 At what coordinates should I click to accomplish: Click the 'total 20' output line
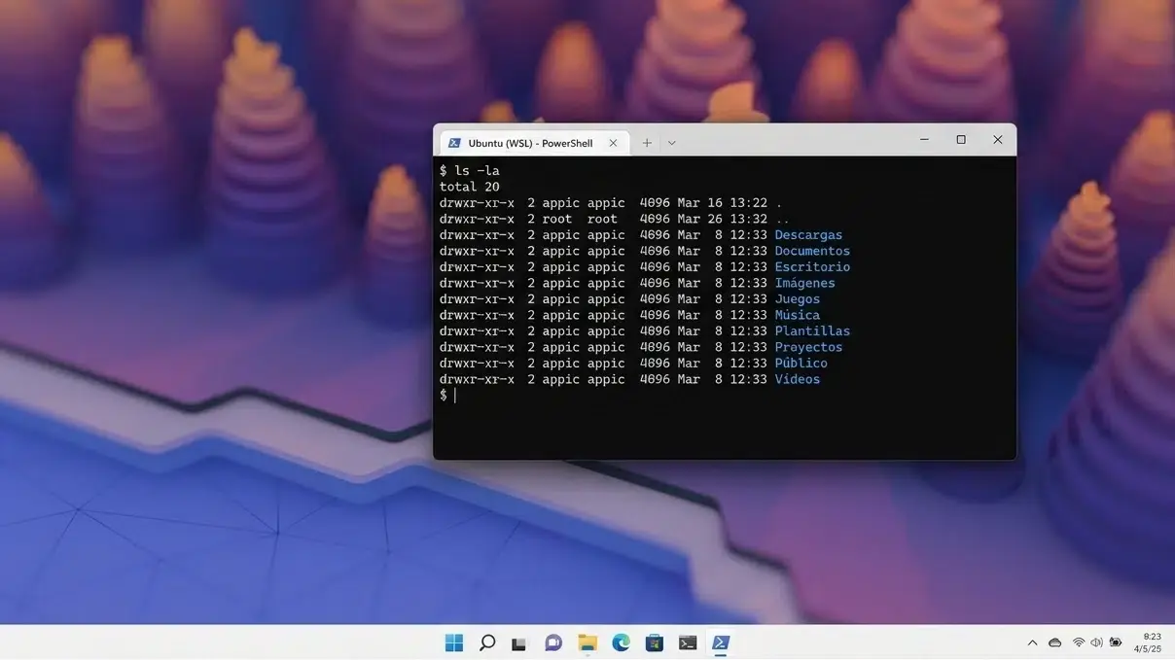469,187
